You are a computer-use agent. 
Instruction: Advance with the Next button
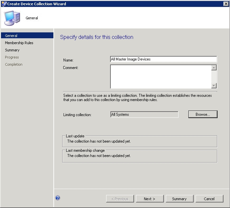point(149,199)
